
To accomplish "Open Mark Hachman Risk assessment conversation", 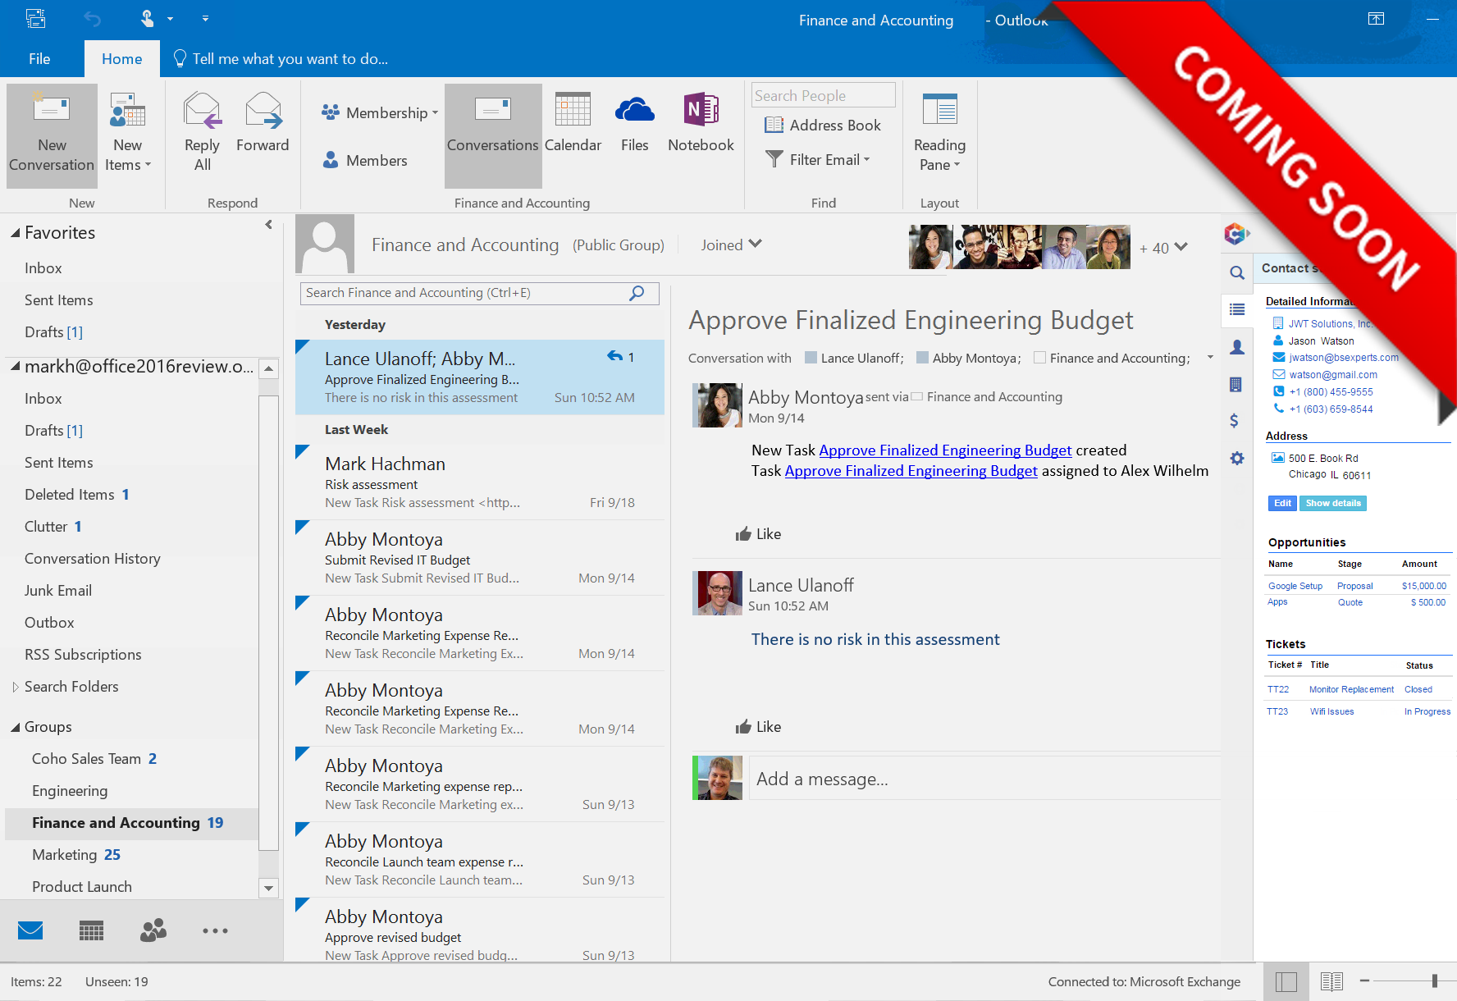I will point(479,482).
